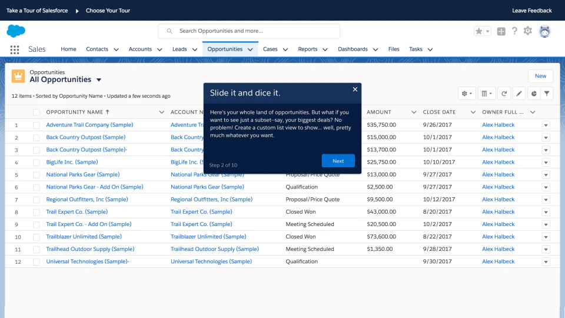Click the Opportunities crown icon
The width and height of the screenshot is (565, 318).
(18, 77)
